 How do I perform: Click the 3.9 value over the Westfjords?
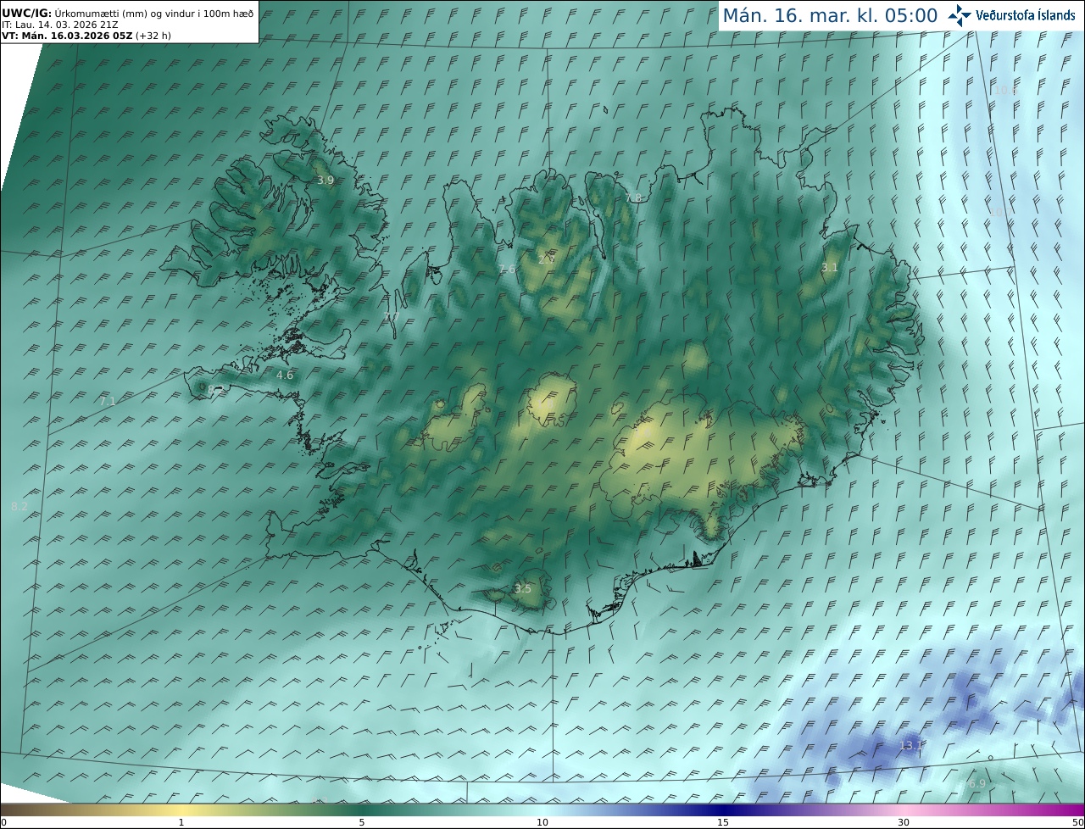point(325,181)
